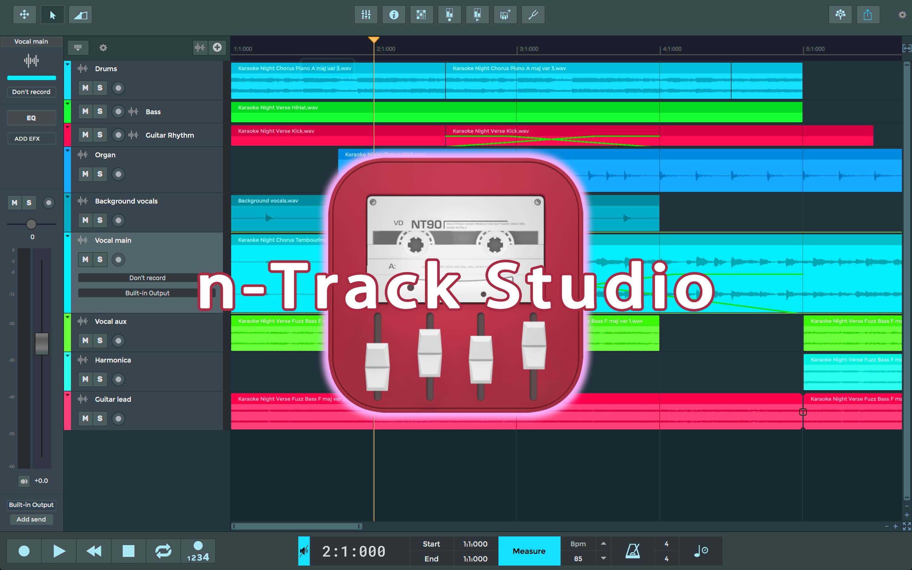Toggle the Loop transport button
The width and height of the screenshot is (912, 570).
point(163,551)
